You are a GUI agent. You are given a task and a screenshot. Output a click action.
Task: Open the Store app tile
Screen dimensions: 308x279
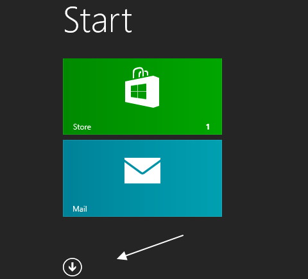142,96
